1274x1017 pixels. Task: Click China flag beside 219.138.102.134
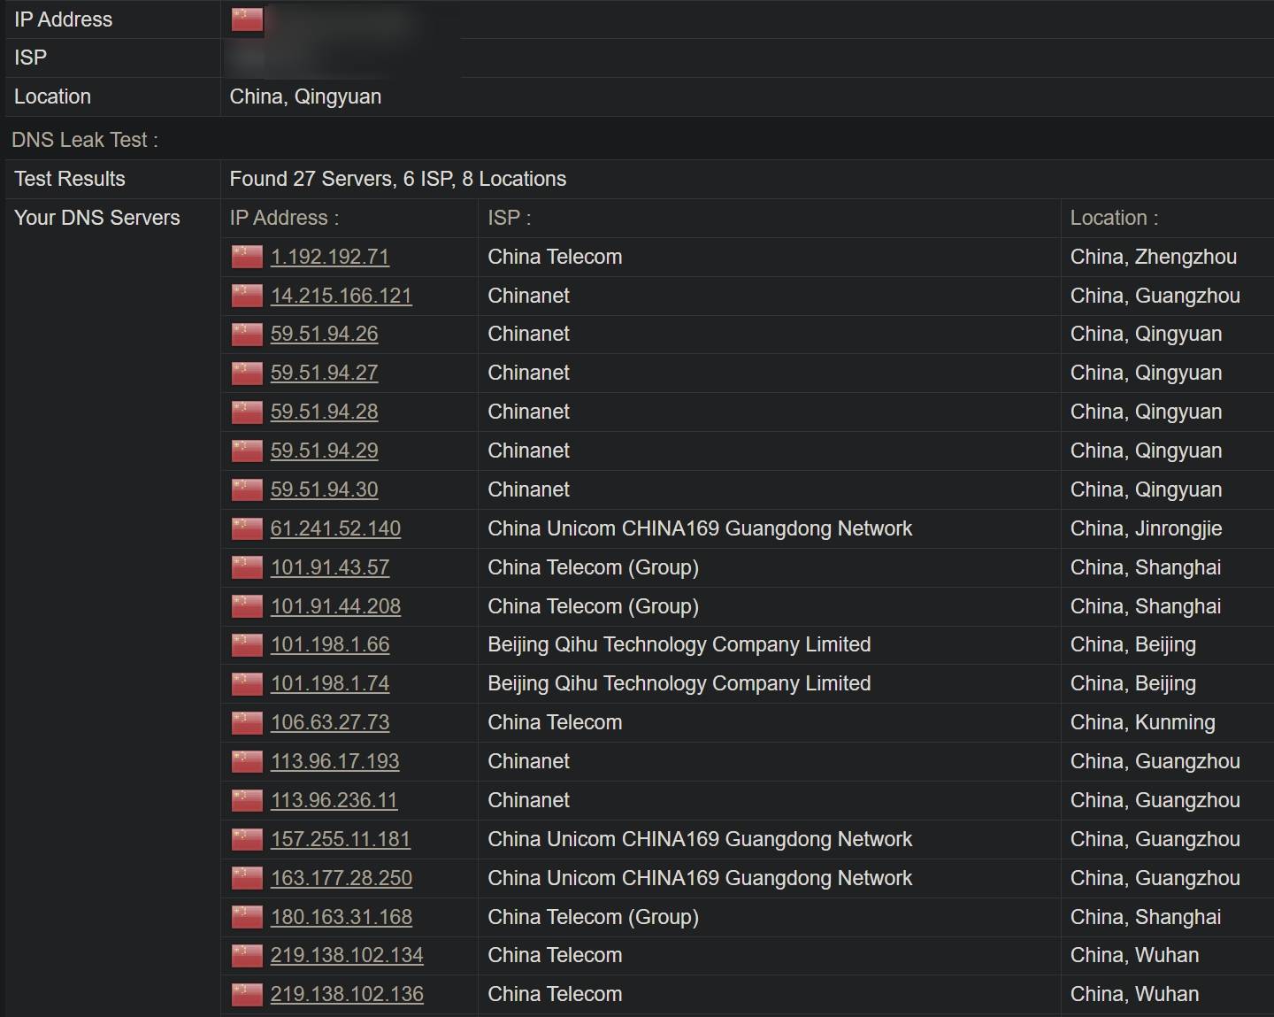tap(247, 955)
